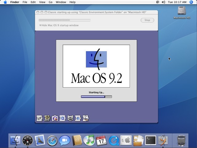Open Finder from the Dock
The height and width of the screenshot is (148, 197).
pos(15,140)
